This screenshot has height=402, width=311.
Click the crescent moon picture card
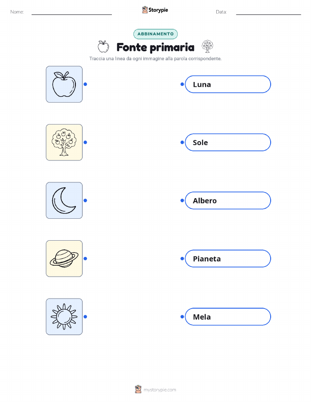click(64, 200)
